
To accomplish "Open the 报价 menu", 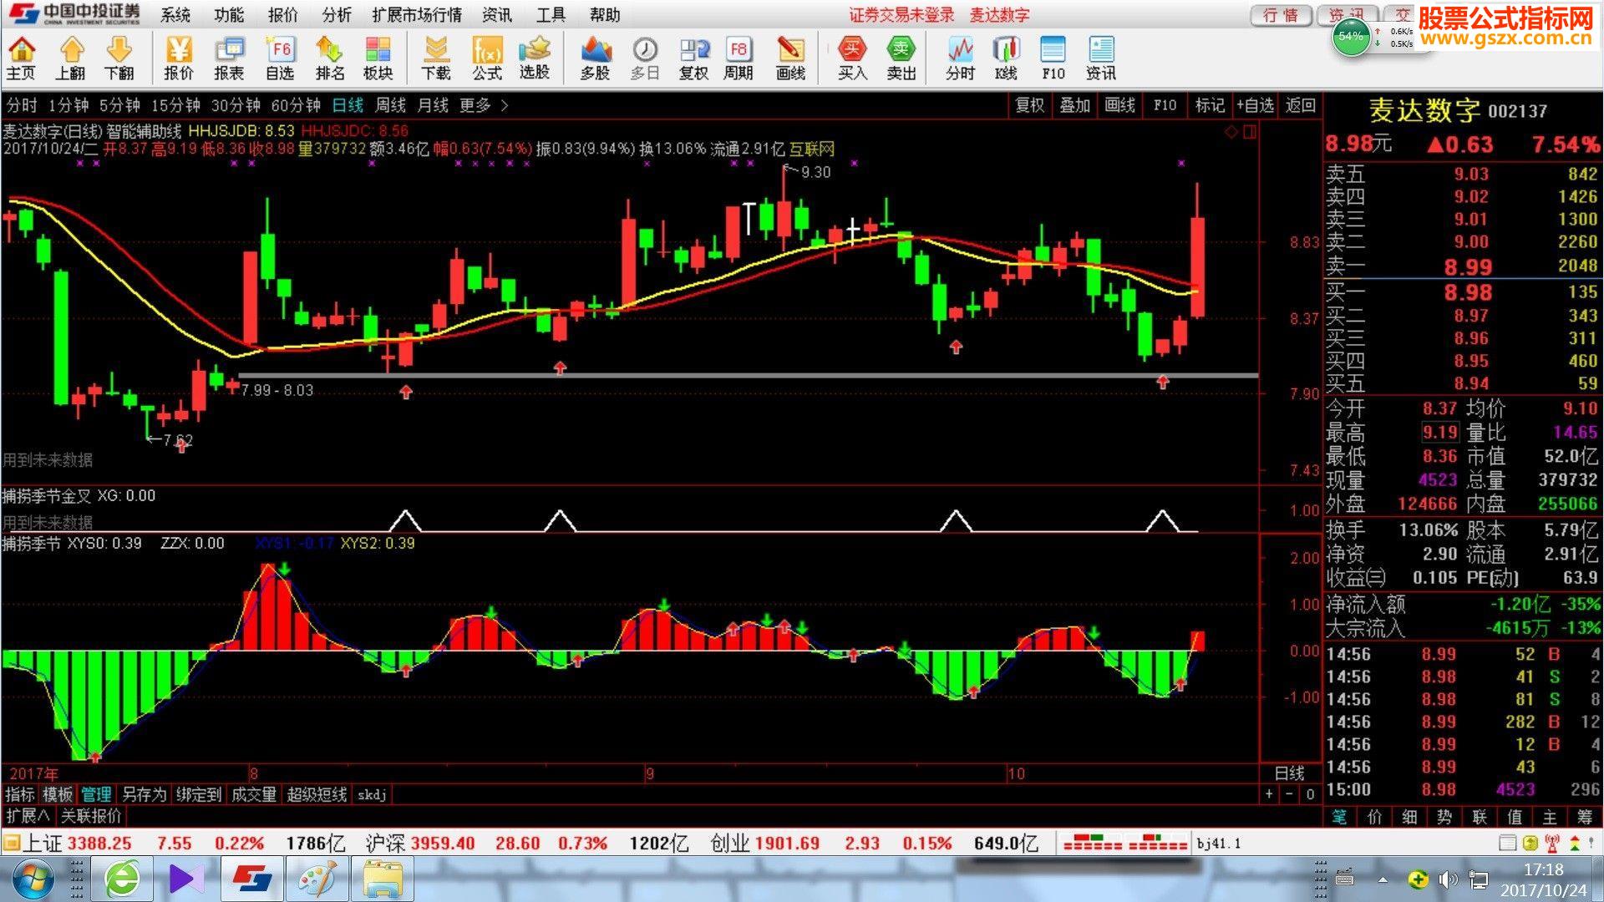I will (282, 15).
